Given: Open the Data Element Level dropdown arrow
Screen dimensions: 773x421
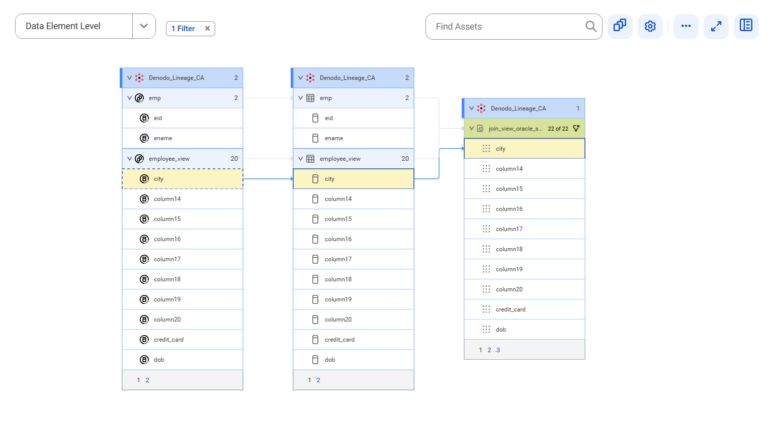Looking at the screenshot, I should pyautogui.click(x=144, y=26).
